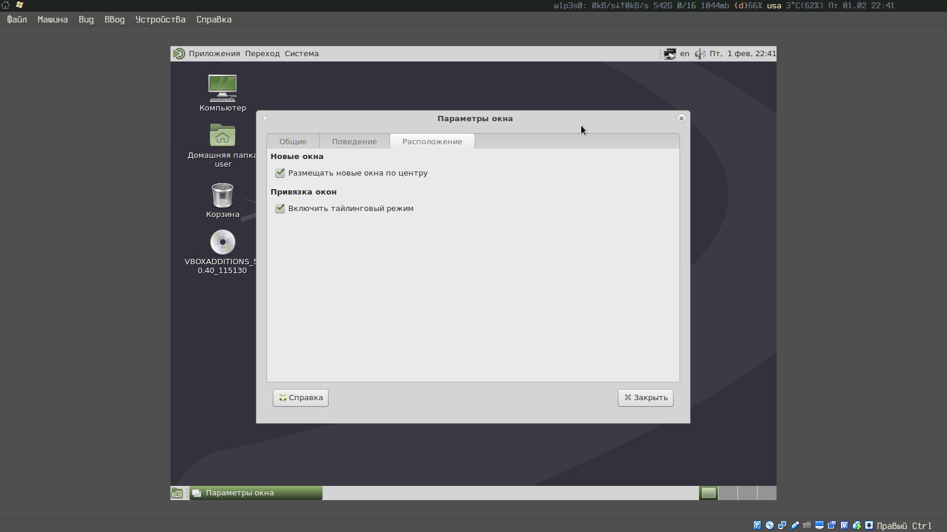Open the Машина menu in VirtualBox
This screenshot has width=947, height=532.
tap(53, 20)
